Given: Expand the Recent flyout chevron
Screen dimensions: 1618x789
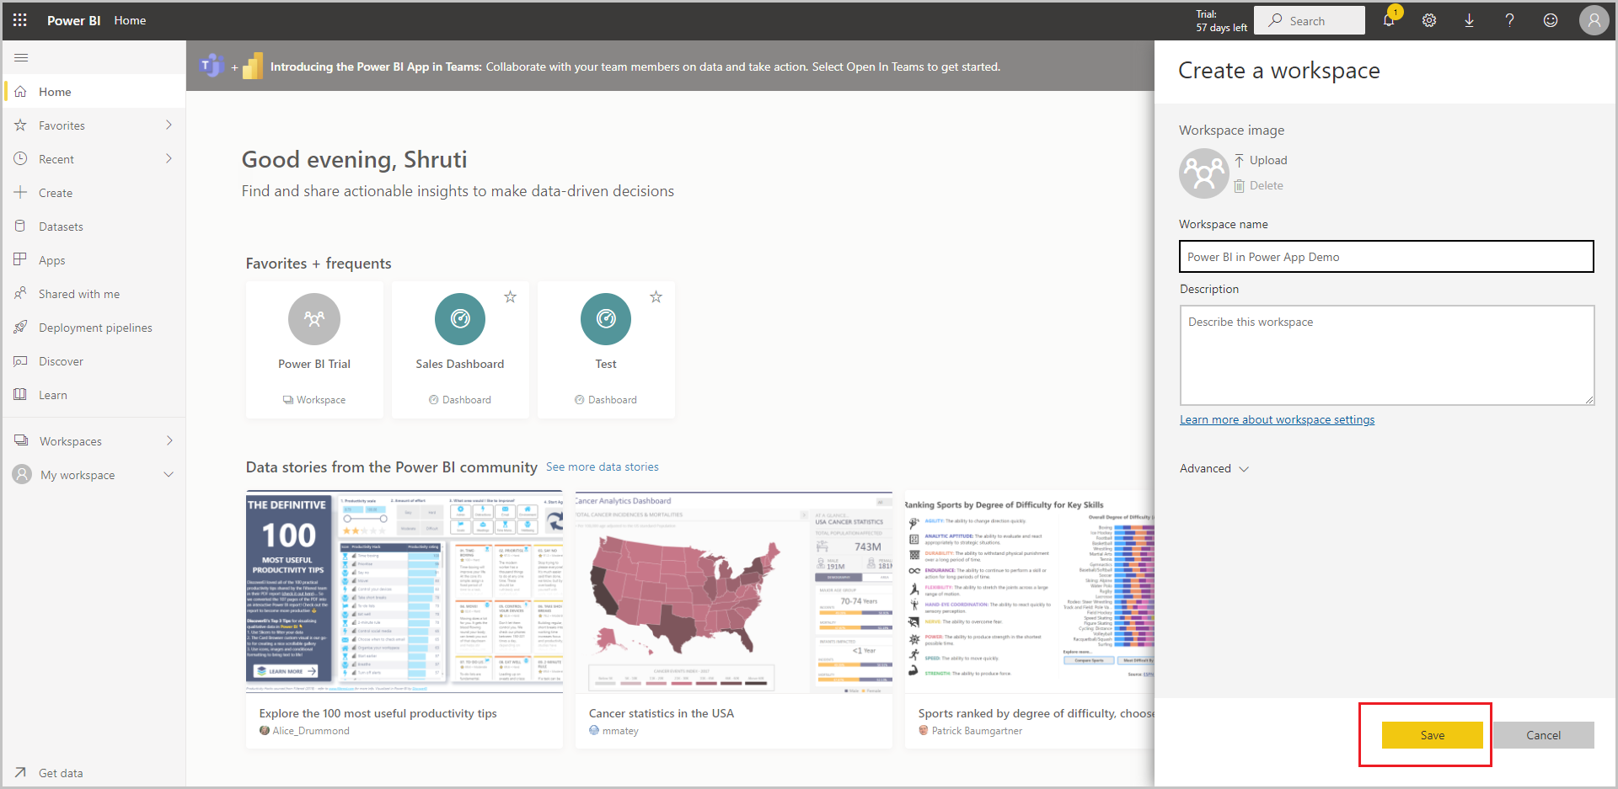Looking at the screenshot, I should 169,158.
